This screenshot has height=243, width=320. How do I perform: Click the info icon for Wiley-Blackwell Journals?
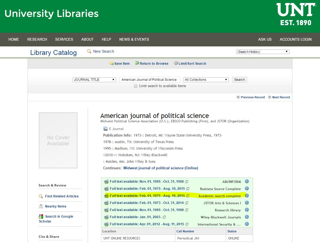[247, 217]
